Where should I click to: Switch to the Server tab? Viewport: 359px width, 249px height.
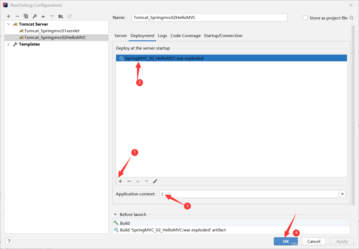pyautogui.click(x=121, y=35)
